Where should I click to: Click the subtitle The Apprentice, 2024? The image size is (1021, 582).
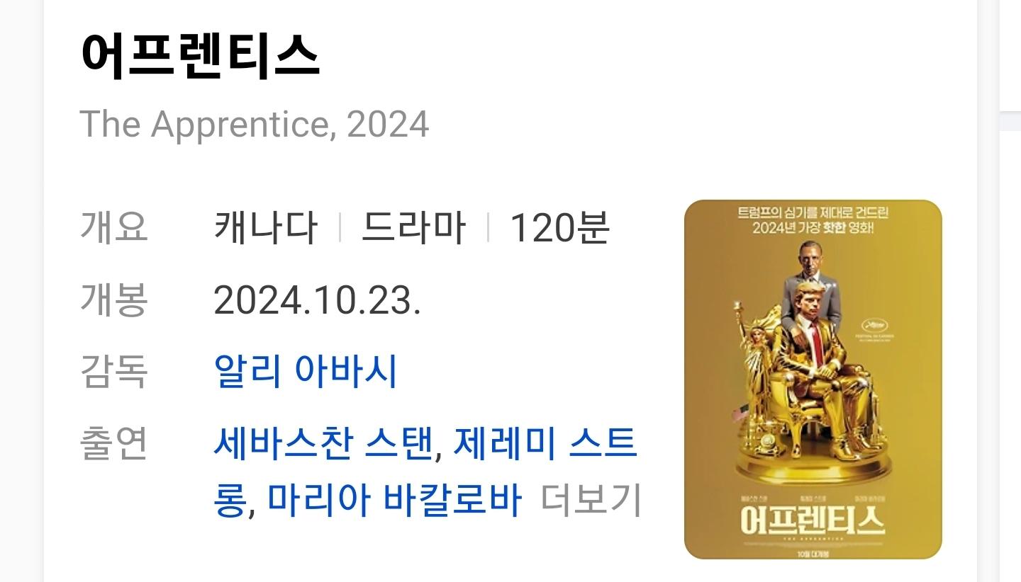[x=255, y=125]
